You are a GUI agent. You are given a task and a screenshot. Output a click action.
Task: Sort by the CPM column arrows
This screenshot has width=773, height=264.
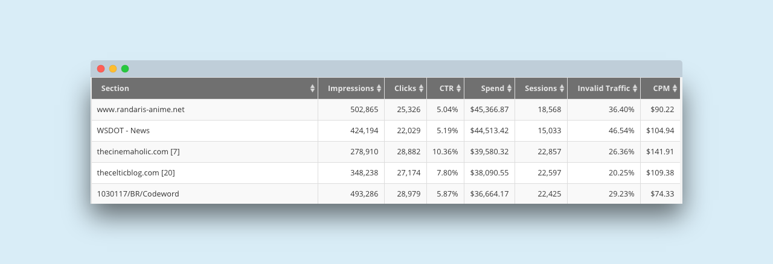coord(675,89)
